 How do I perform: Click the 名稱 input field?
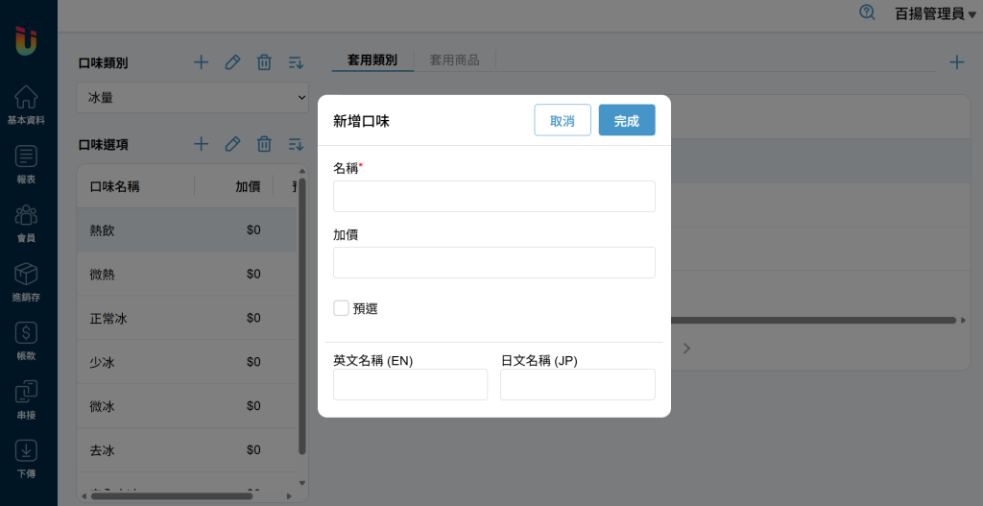(493, 196)
